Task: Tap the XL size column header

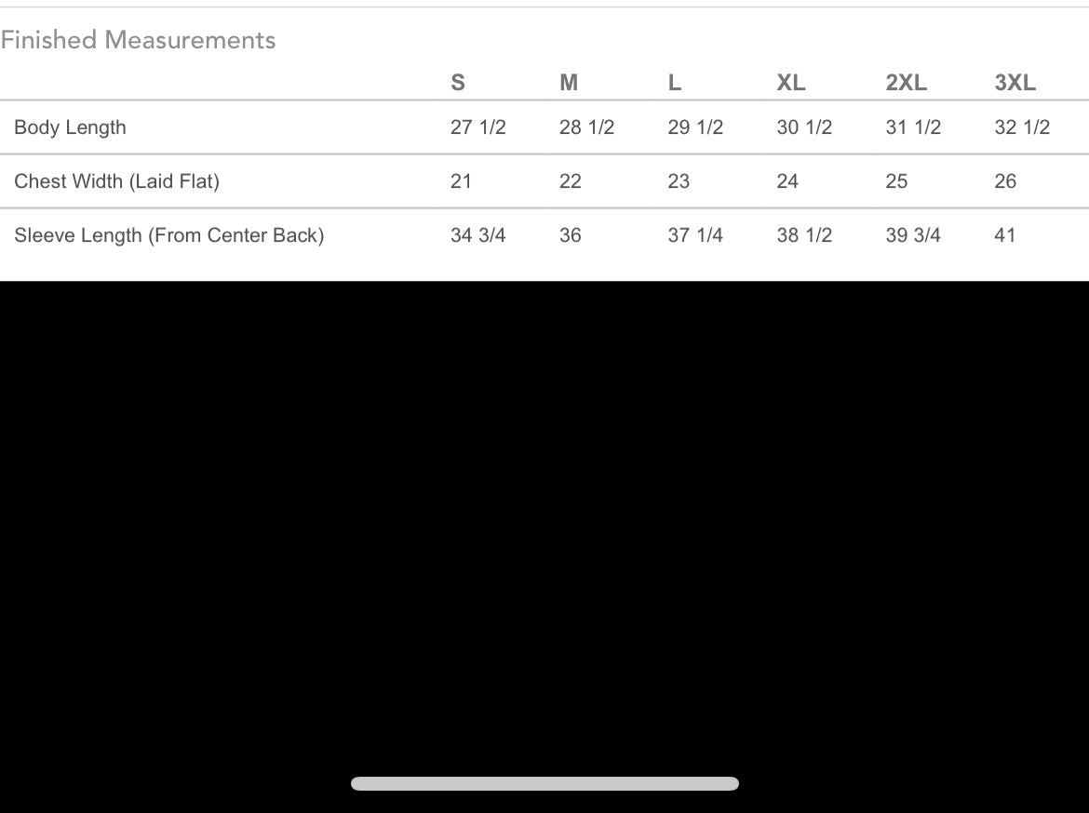Action: [791, 83]
